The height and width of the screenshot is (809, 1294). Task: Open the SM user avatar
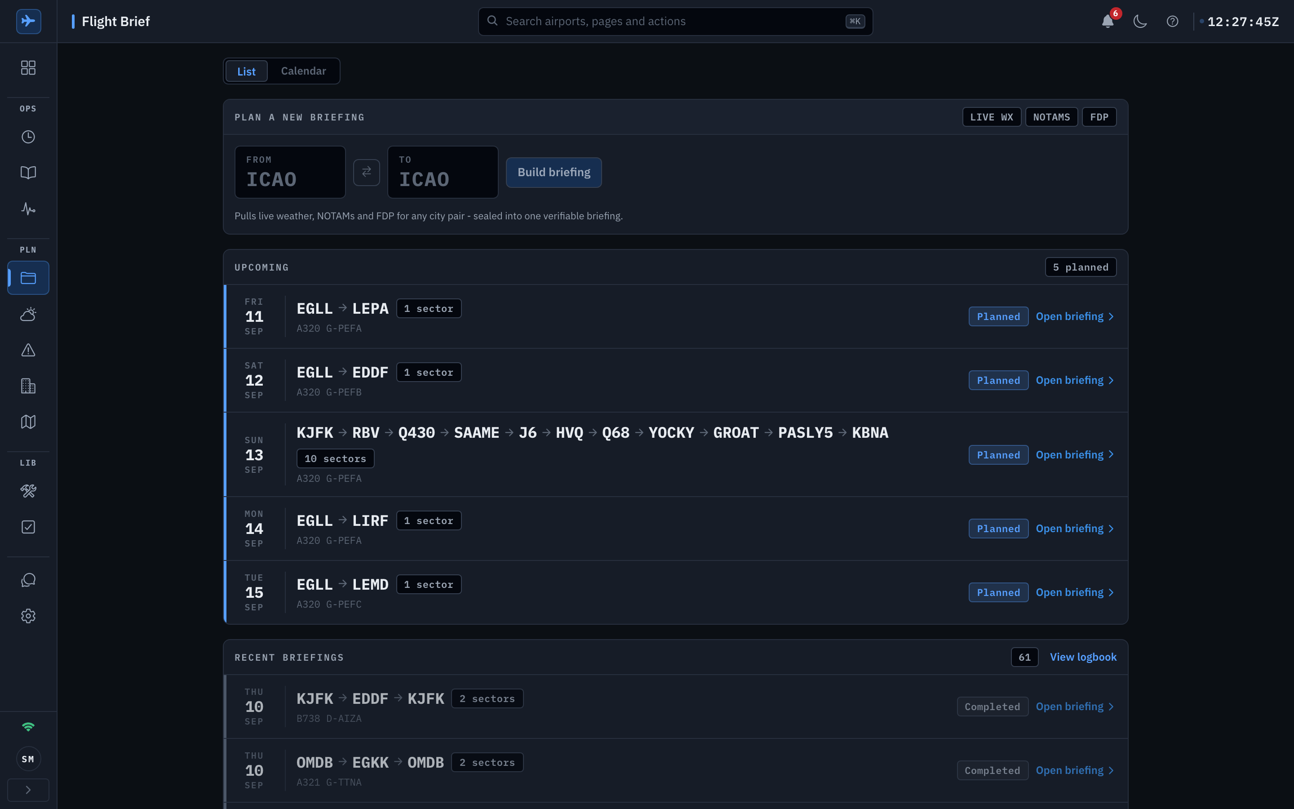pyautogui.click(x=28, y=759)
